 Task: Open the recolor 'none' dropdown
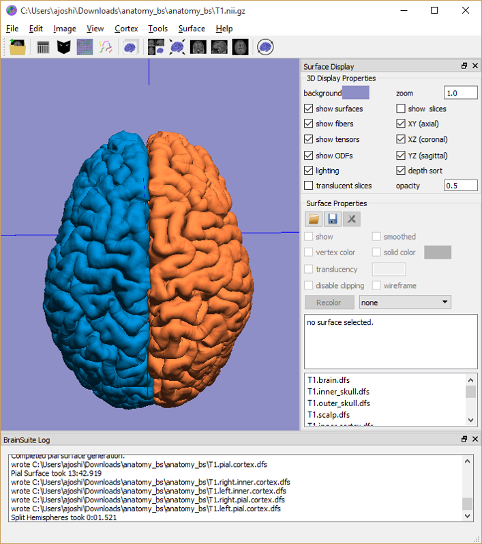(405, 302)
